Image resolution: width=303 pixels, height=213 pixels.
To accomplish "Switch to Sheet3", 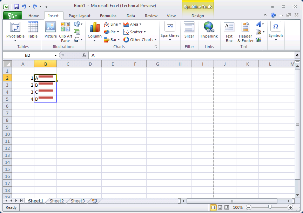I will click(x=78, y=201).
